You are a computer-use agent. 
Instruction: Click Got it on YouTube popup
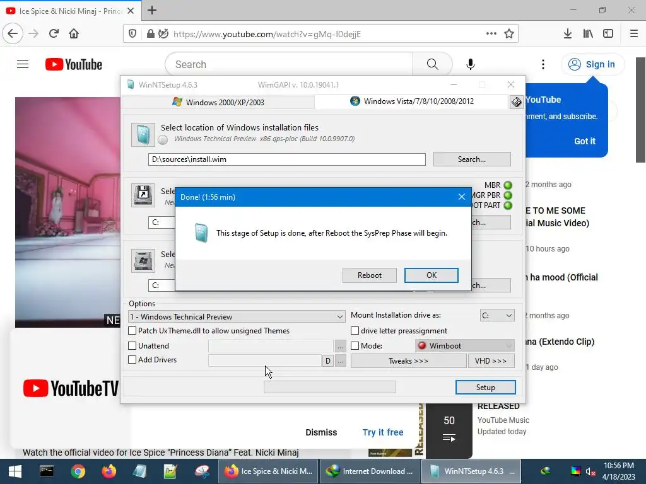[x=585, y=141]
